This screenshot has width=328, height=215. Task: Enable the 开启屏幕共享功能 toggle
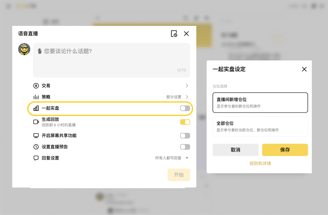tap(185, 136)
